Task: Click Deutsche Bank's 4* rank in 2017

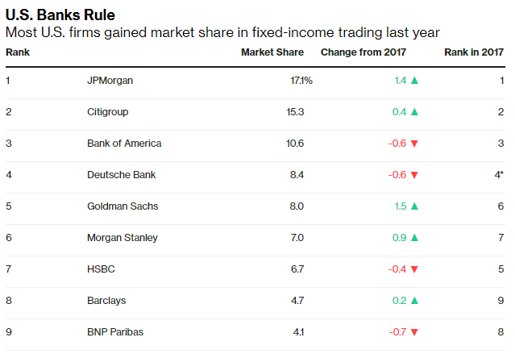Action: click(499, 174)
